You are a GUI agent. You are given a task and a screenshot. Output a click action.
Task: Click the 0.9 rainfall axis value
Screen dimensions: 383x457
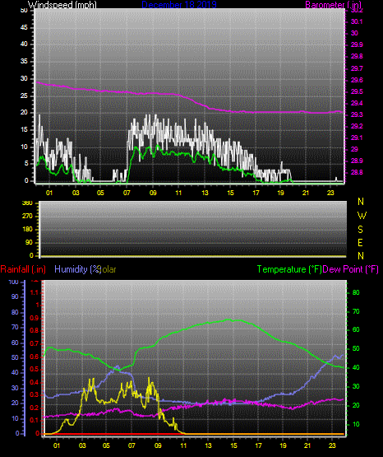point(35,318)
